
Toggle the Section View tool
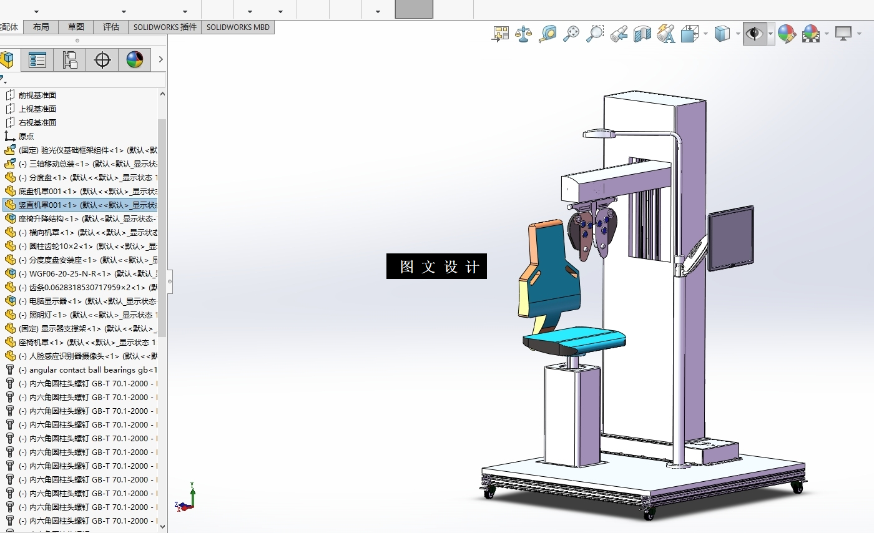[642, 34]
